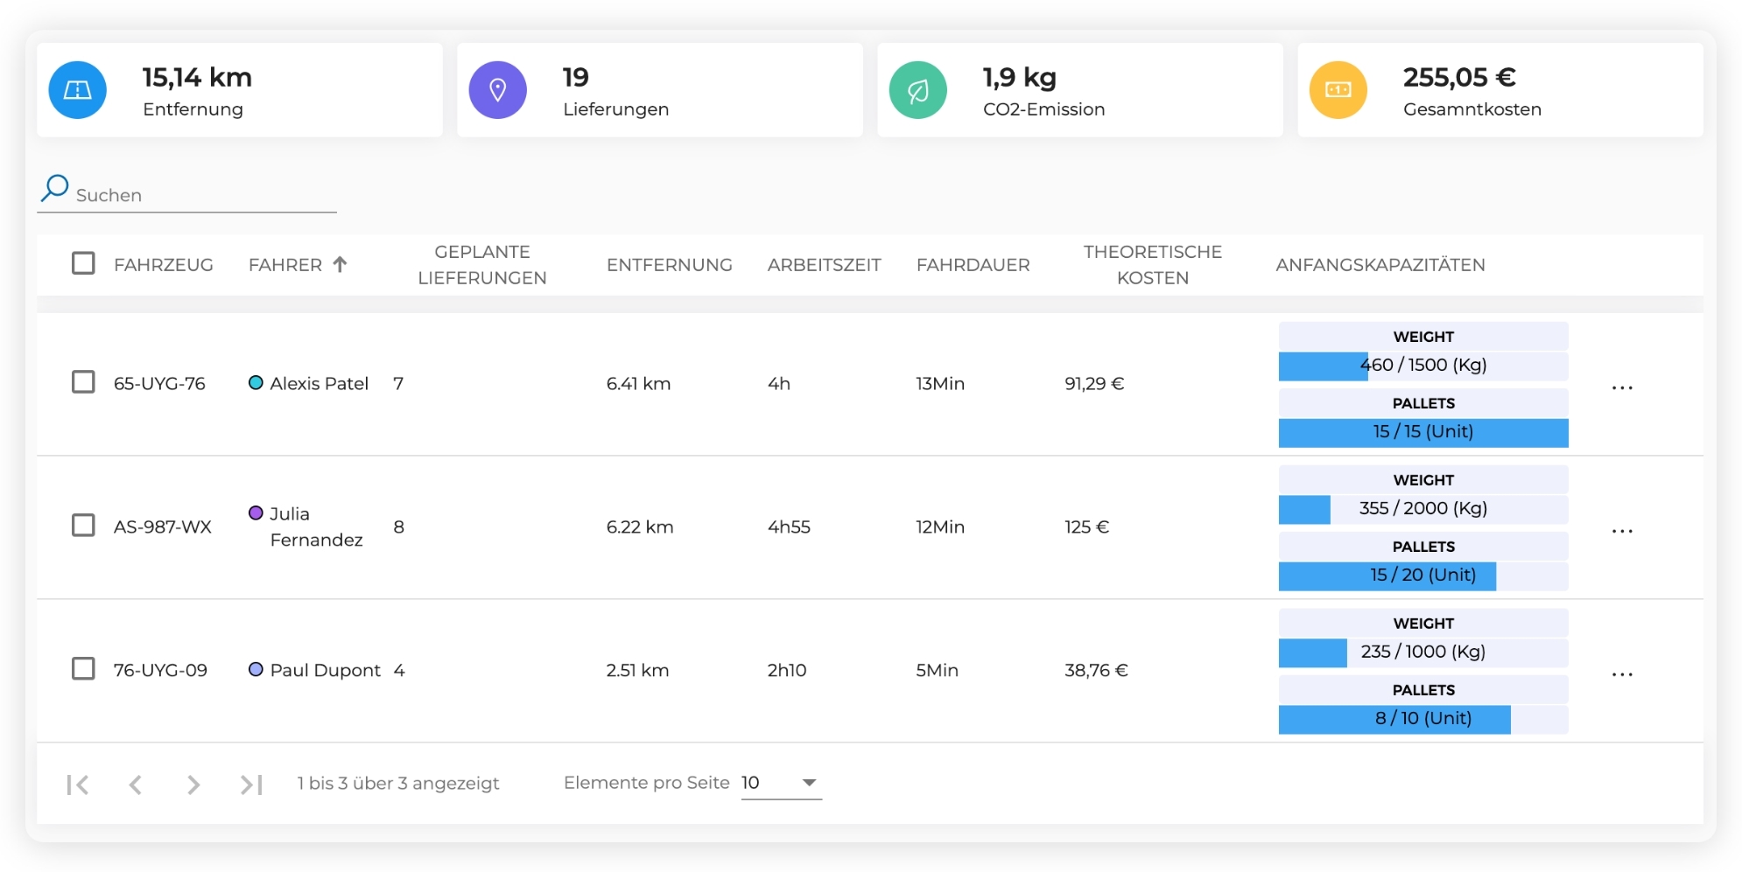Go to the next page arrow
This screenshot has height=872, width=1742.
pyautogui.click(x=193, y=785)
